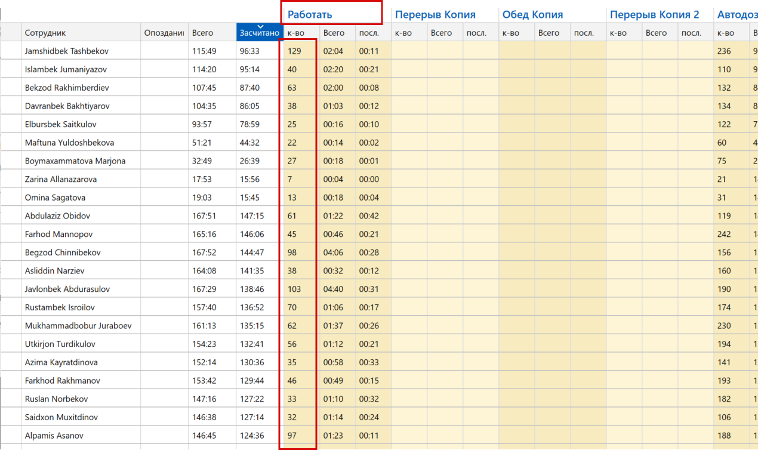
Task: Click empty Перерыв Копия к-во cell for Jamshidbek
Action: (409, 51)
